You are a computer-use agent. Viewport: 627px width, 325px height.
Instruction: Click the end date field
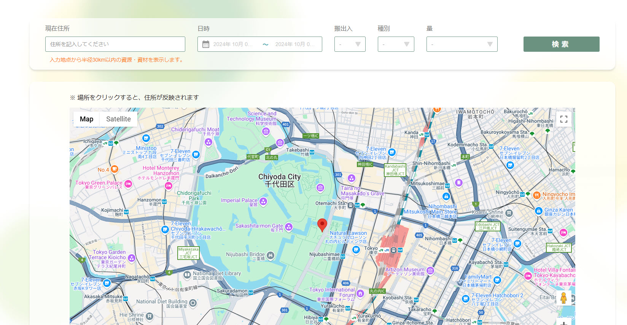tap(295, 44)
